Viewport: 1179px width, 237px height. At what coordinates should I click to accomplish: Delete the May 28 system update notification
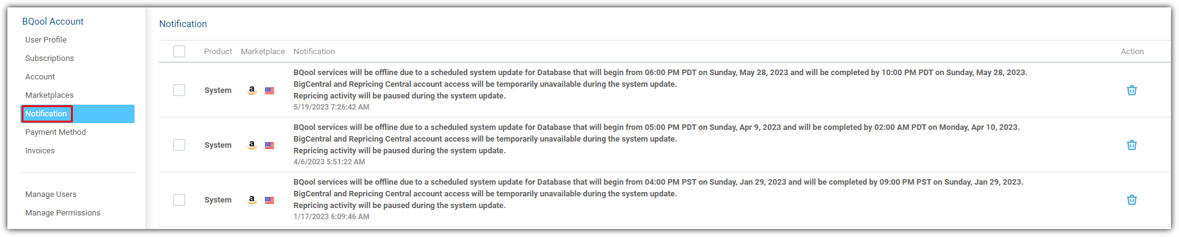point(1131,90)
